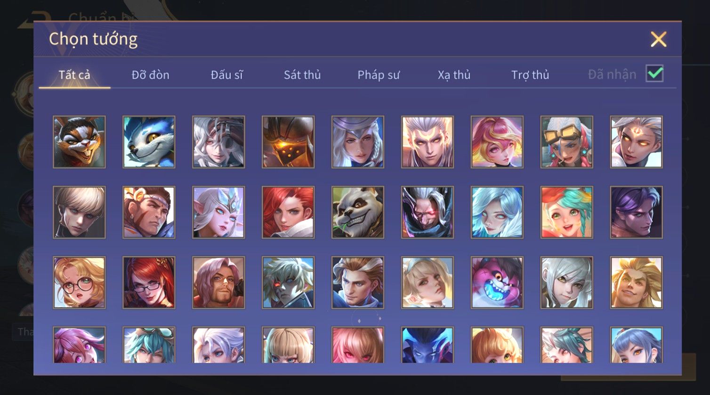Filter heroes by Xạ thủ
Image resolution: width=710 pixels, height=395 pixels.
tap(454, 75)
